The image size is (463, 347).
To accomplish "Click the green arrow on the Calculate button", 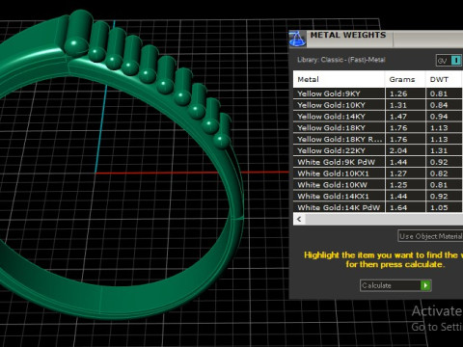I will coord(425,285).
